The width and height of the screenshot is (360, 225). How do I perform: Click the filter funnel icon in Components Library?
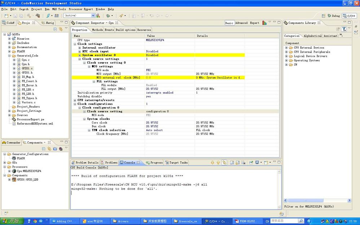pos(344,29)
